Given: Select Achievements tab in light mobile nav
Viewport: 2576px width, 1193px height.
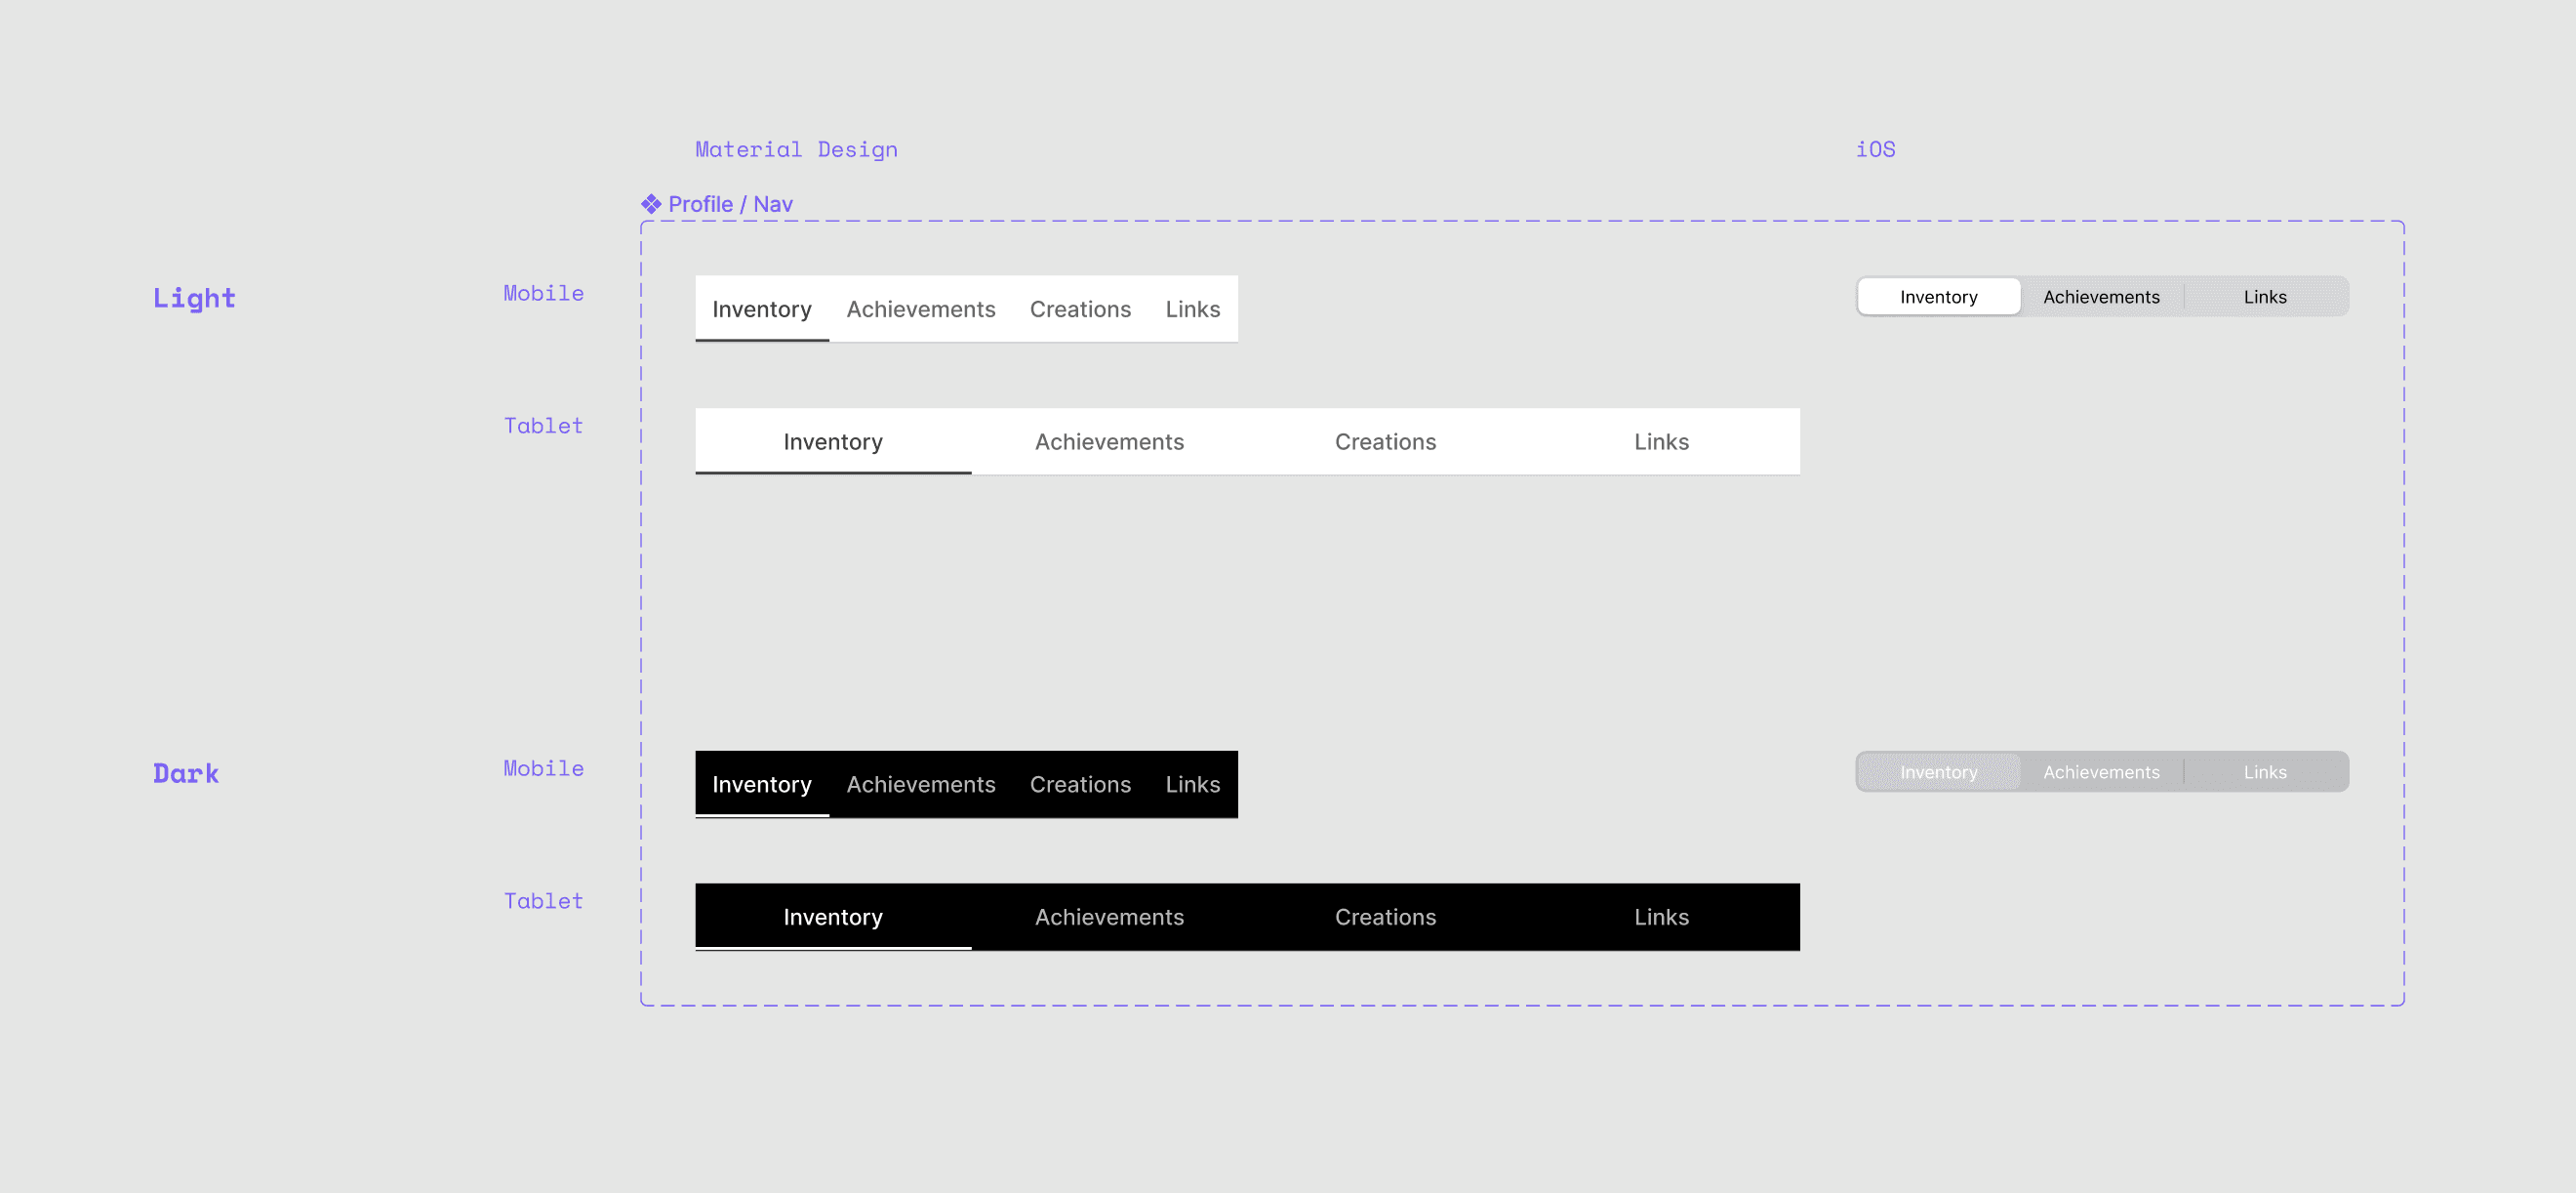Looking at the screenshot, I should [920, 309].
